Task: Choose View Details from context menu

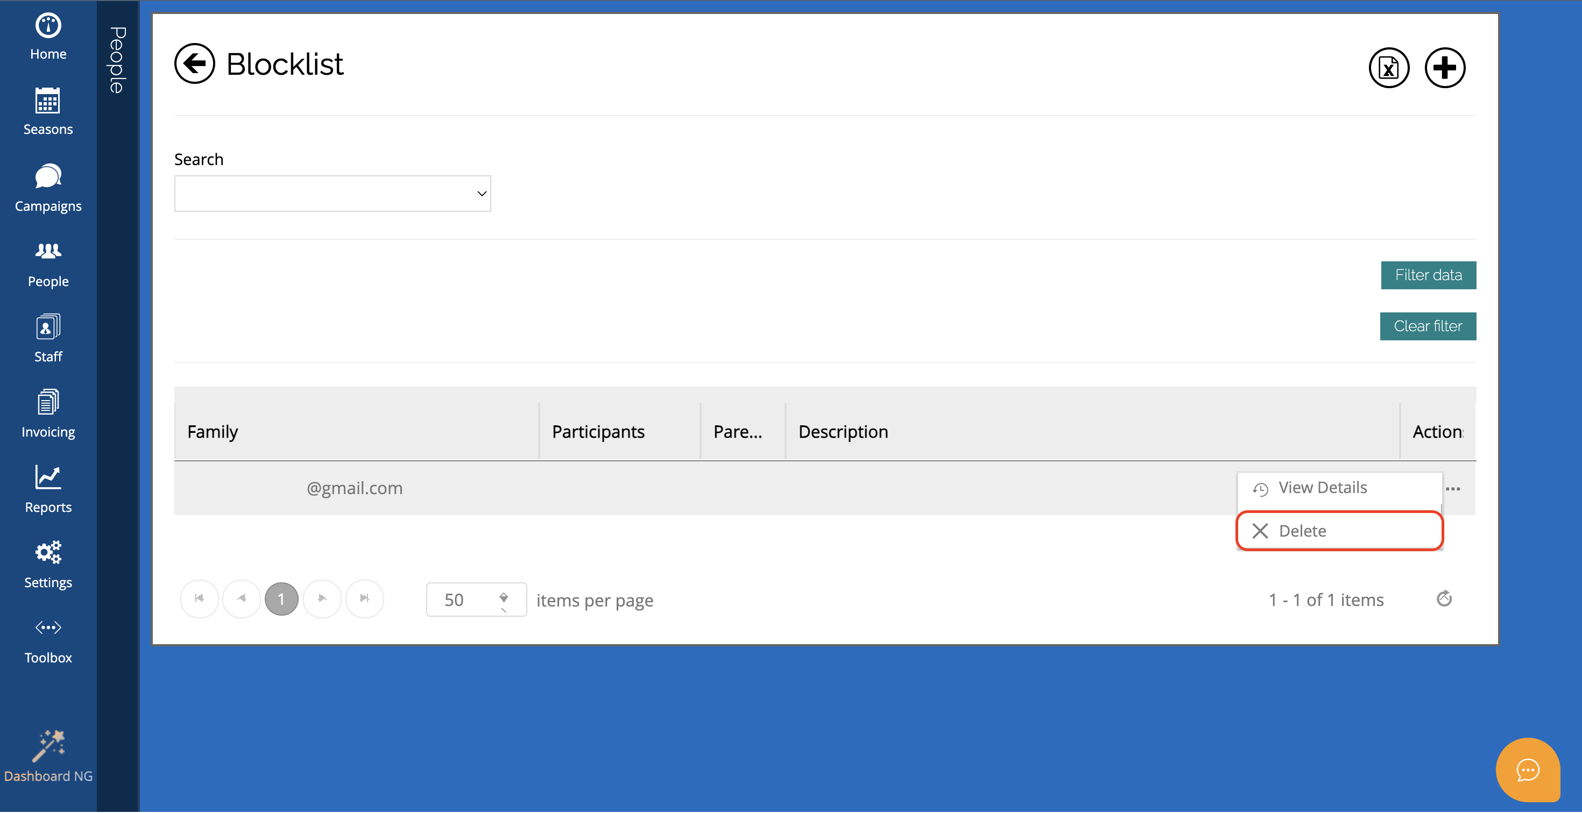Action: (1322, 488)
